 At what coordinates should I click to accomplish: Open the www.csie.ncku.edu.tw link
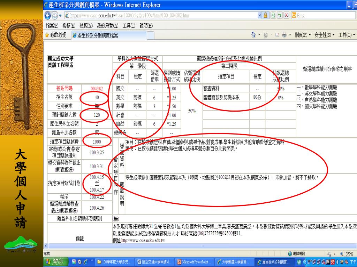point(143,240)
